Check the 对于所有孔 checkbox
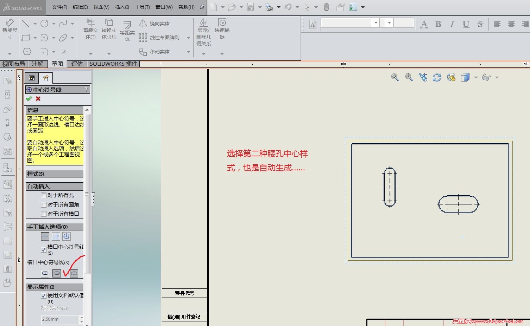 point(44,195)
